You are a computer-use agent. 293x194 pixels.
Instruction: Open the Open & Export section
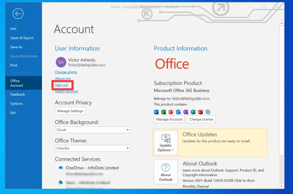click(22, 38)
